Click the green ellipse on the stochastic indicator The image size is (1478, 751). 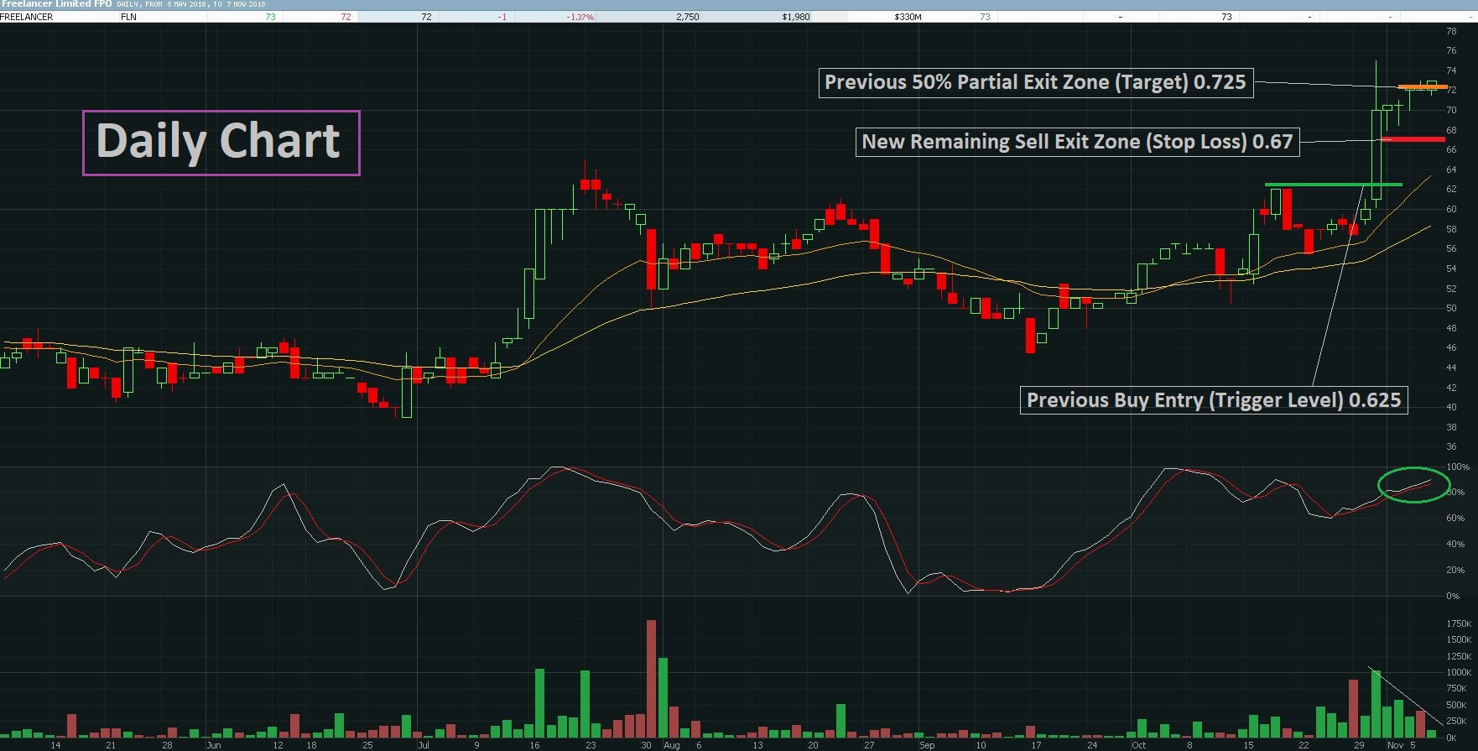tap(1414, 485)
